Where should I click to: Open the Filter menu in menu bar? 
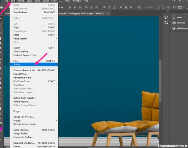point(54,1)
